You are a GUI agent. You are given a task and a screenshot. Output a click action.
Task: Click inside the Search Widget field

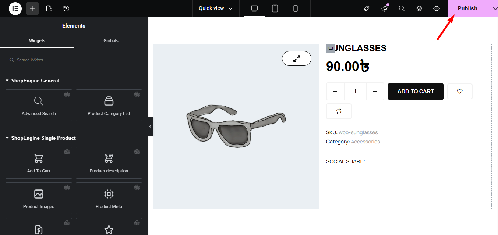(74, 60)
